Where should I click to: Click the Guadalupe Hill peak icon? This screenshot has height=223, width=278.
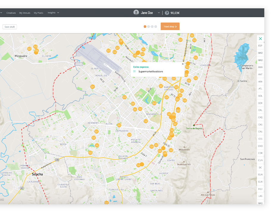pos(184,162)
